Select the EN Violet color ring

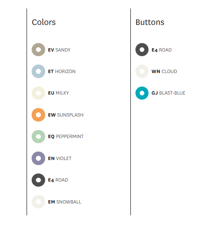[38, 158]
